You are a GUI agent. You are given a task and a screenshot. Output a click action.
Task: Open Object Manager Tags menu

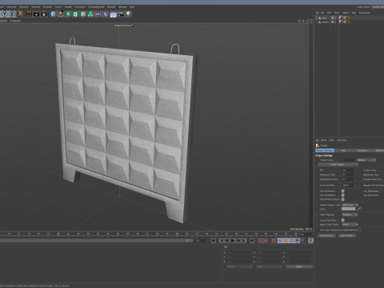(x=354, y=13)
